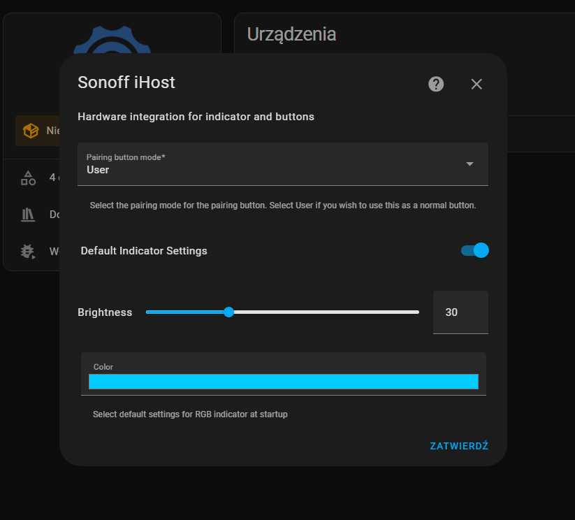Select the User value in pairing mode
Image resolution: width=575 pixels, height=520 pixels.
click(98, 170)
